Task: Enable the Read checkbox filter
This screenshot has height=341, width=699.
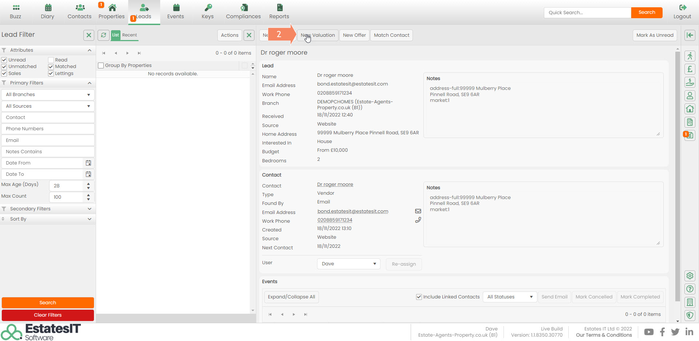Action: pos(51,60)
